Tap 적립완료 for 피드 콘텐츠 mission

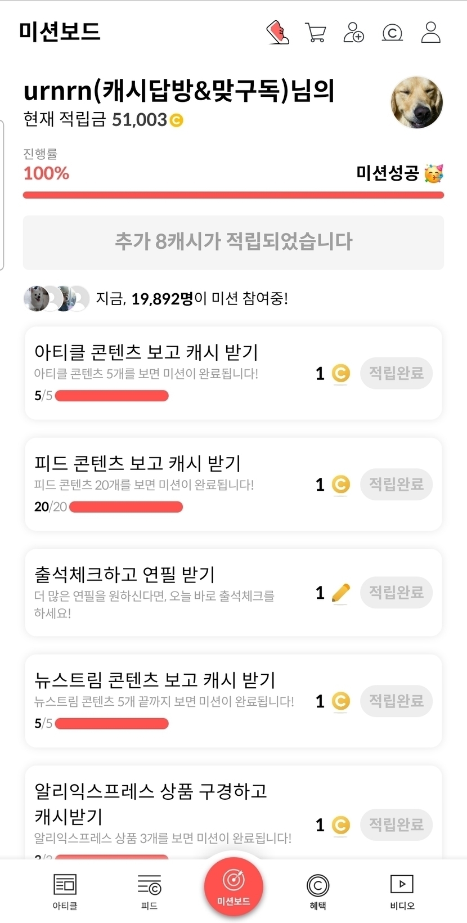396,484
